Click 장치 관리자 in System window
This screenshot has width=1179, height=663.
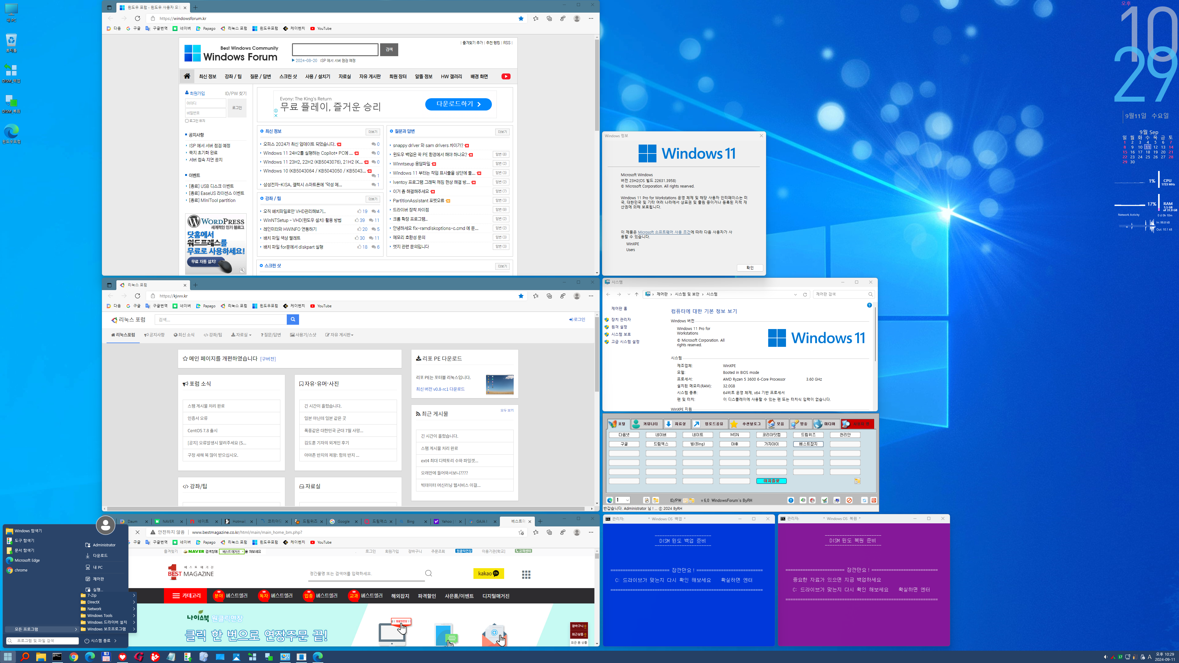click(621, 319)
